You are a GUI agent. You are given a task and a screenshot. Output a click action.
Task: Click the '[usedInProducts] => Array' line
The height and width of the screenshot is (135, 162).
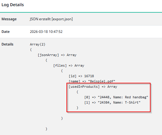[93, 87]
